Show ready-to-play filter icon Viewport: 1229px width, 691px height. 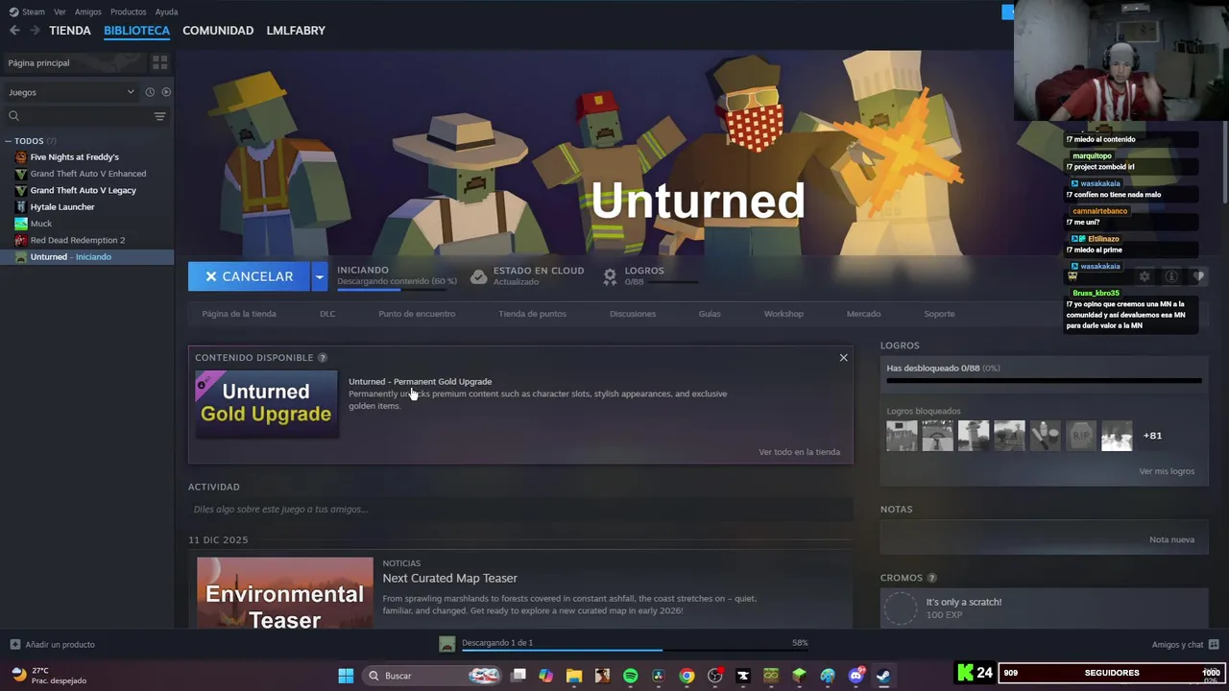click(166, 92)
